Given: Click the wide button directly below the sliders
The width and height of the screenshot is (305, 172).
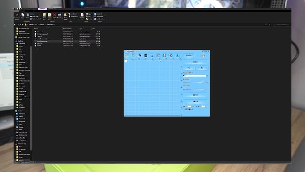Looking at the screenshot, I should coord(195,95).
